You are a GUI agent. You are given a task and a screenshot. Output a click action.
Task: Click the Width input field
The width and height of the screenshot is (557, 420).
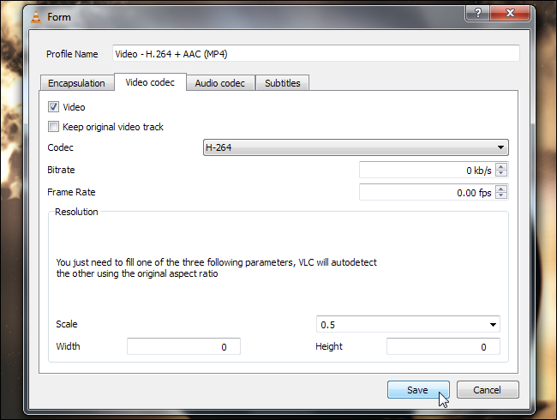coord(183,346)
